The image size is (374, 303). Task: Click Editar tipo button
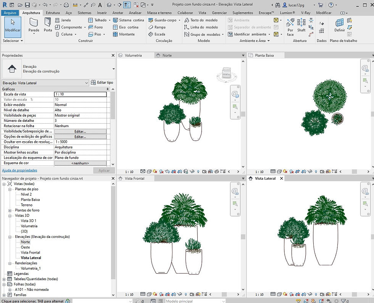coord(102,83)
